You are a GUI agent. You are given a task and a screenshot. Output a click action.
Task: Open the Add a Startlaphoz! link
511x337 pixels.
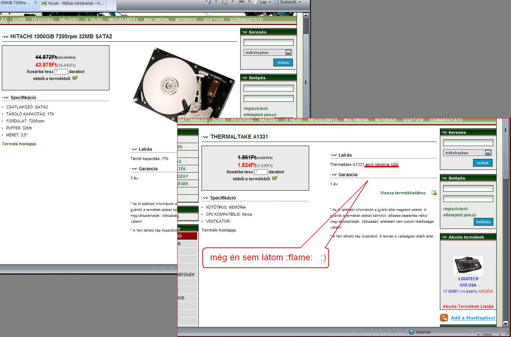point(473,318)
